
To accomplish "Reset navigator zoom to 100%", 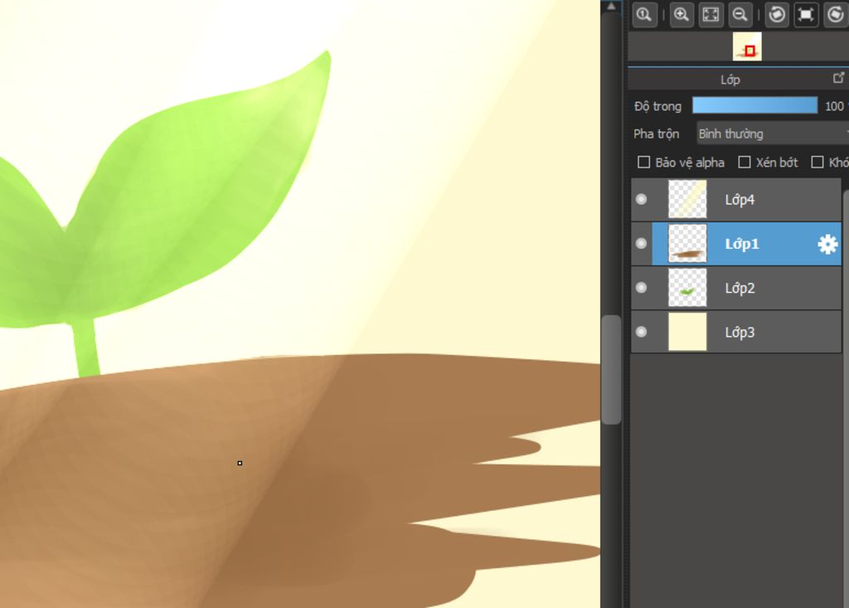I will point(644,15).
